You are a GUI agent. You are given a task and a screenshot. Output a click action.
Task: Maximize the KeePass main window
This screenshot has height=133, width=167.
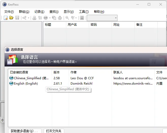pyautogui.click(x=149, y=4)
